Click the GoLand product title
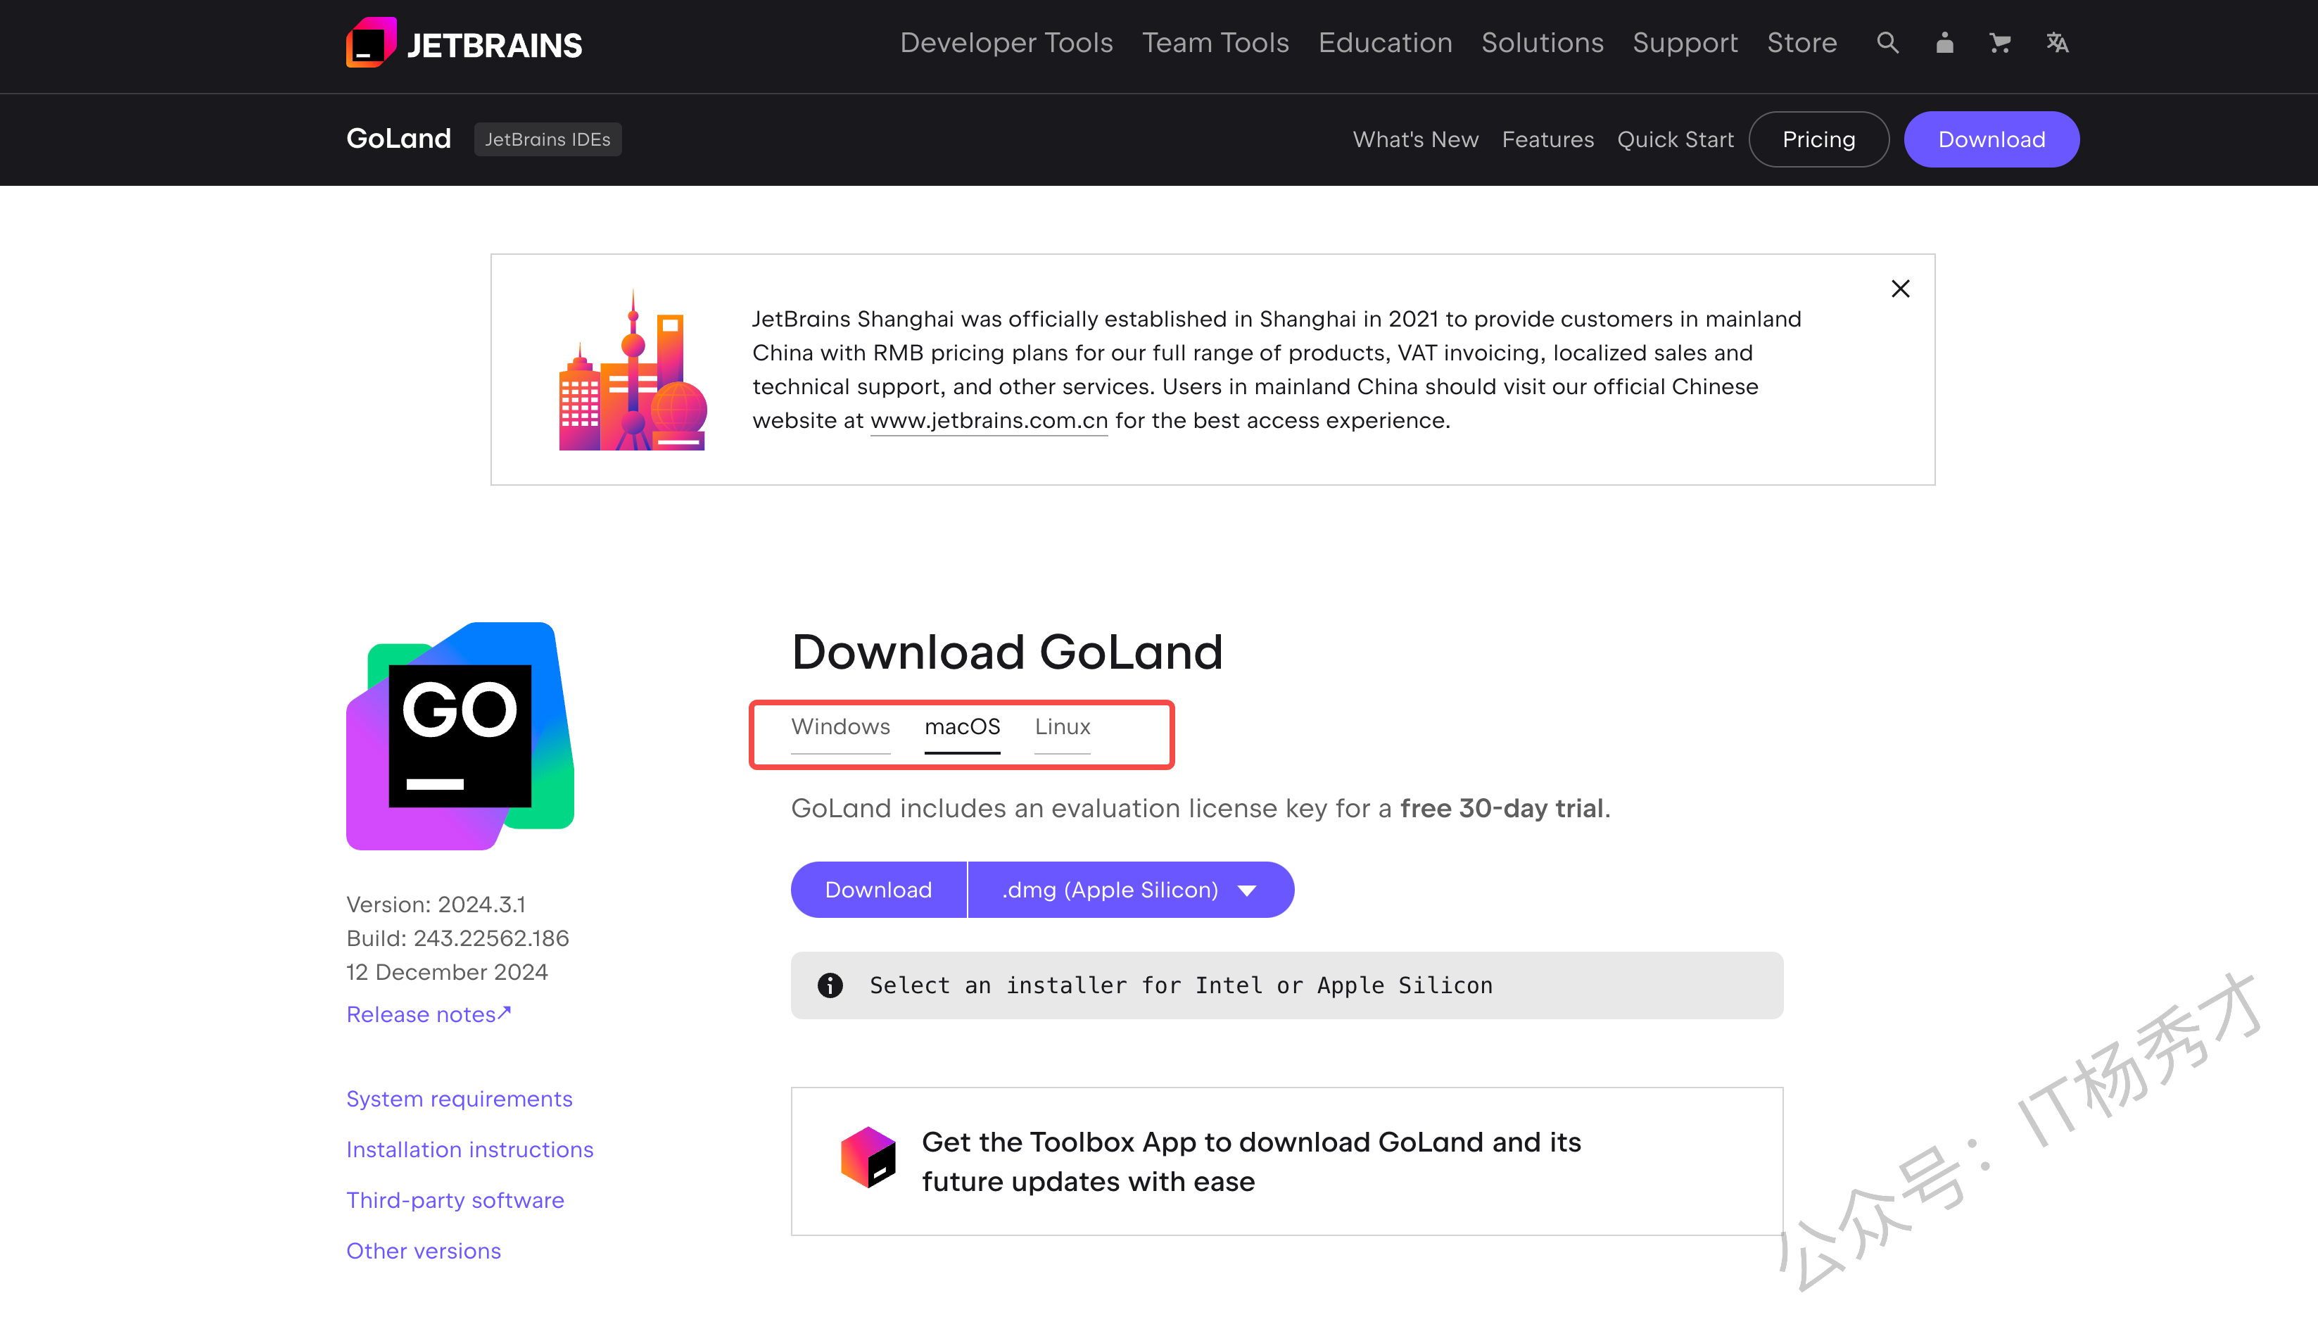 398,139
